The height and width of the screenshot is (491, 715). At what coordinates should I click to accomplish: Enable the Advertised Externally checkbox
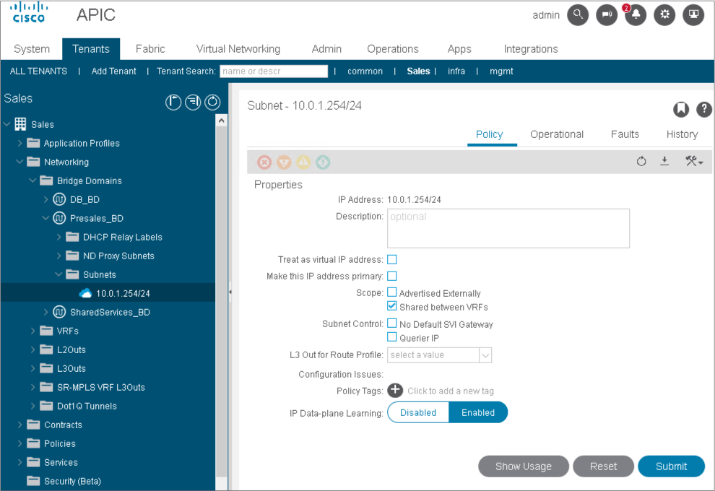392,293
